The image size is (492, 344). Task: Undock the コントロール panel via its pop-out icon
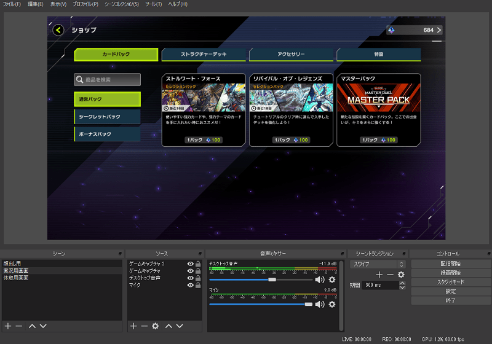489,254
